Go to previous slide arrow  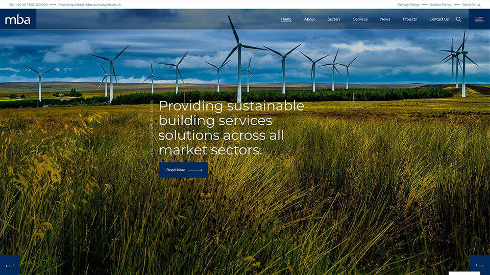pos(10,265)
